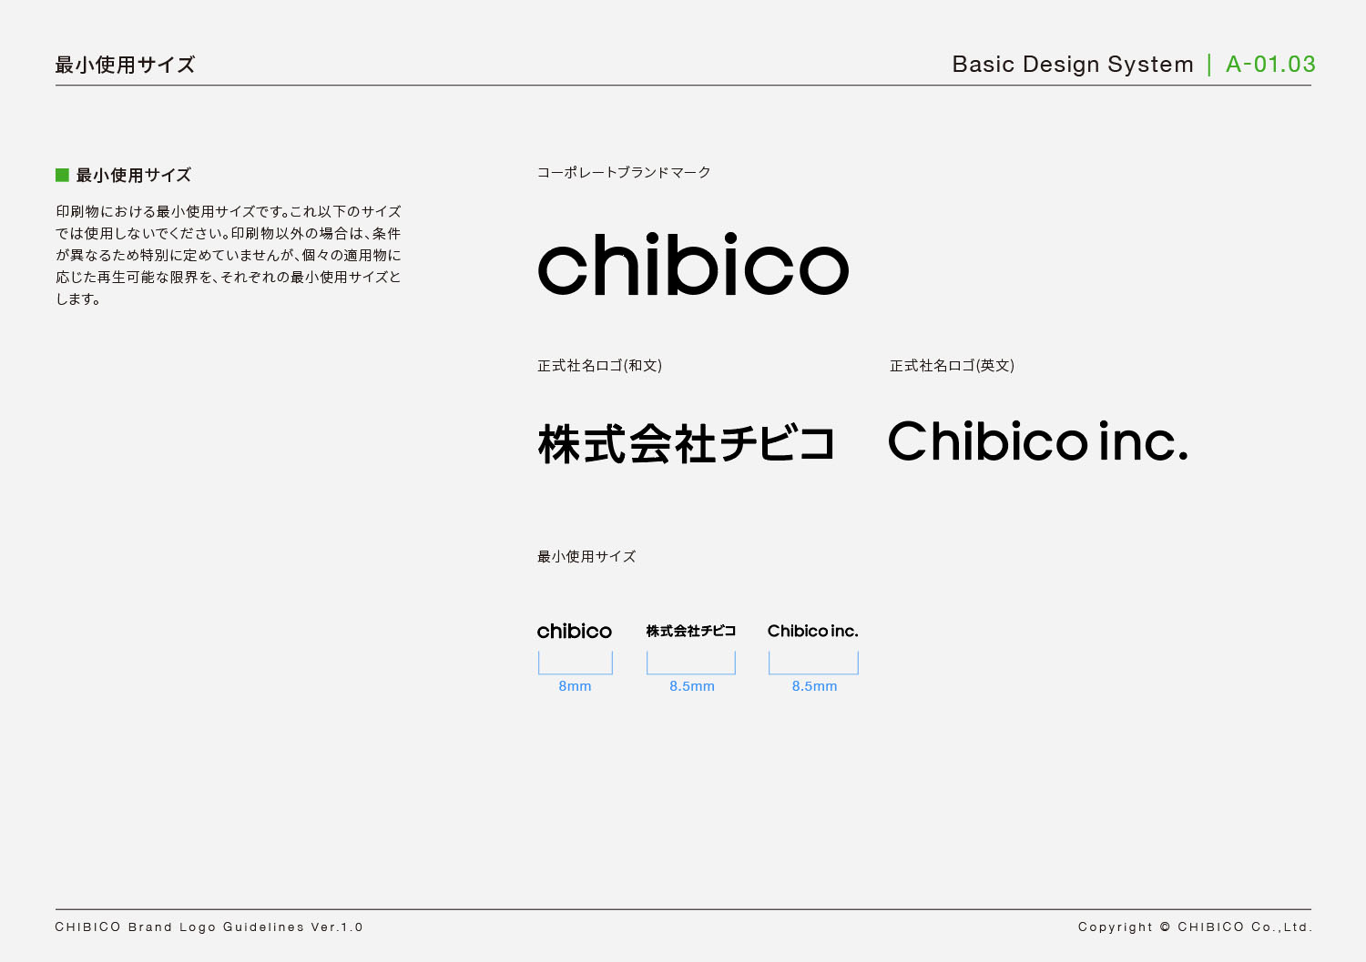Screen dimensions: 1366x962
Task: Select the "Basic Design System" header text
Action: pos(1073,65)
